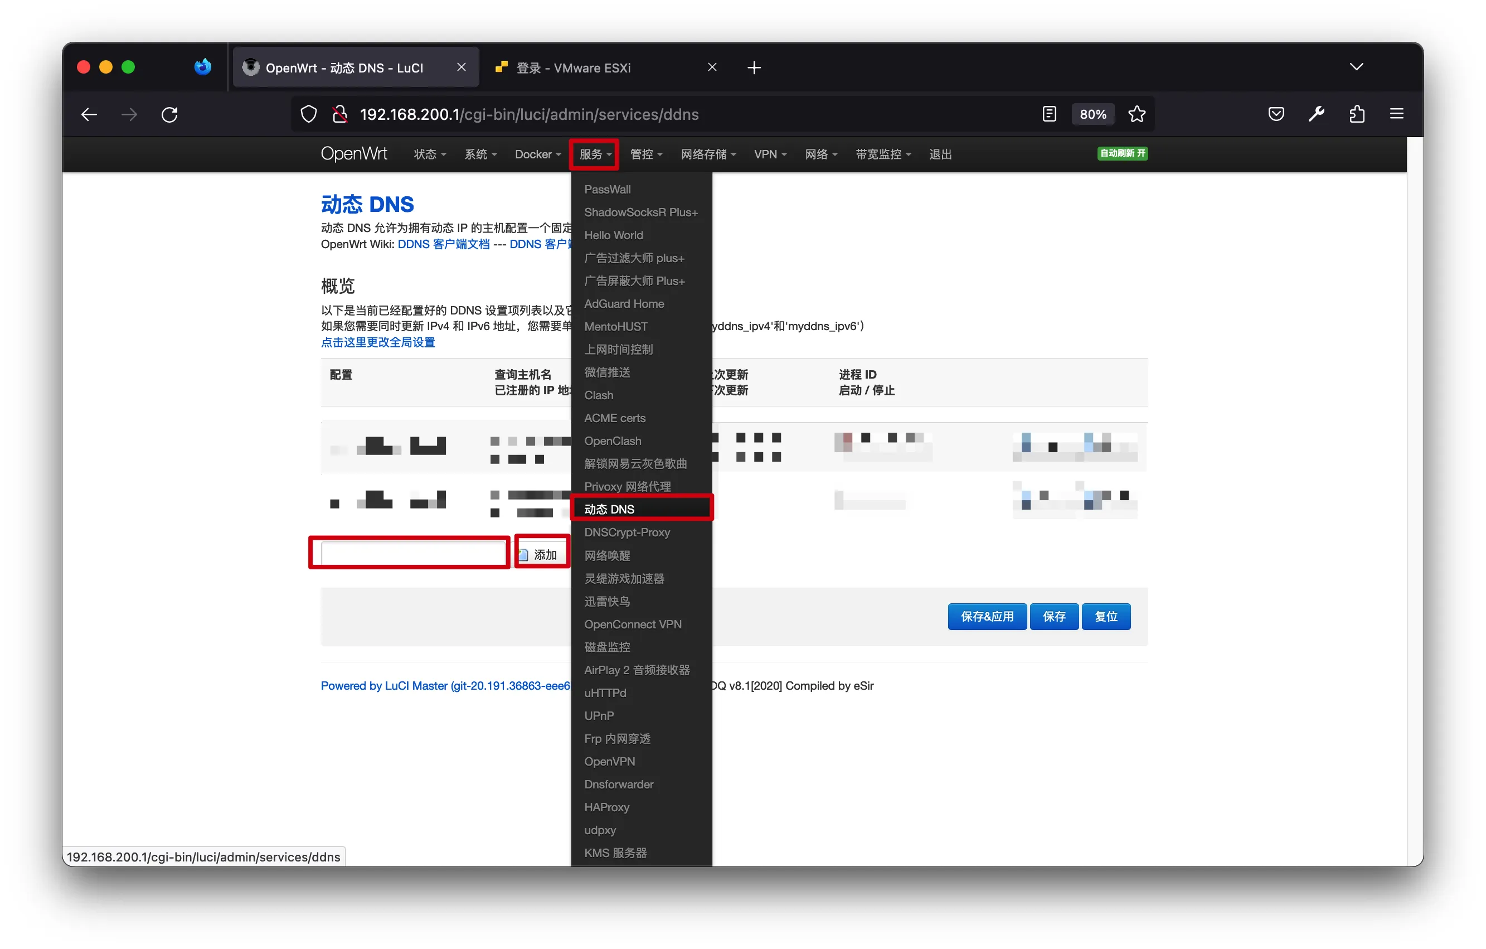Open the extensions puzzle icon
The height and width of the screenshot is (949, 1486).
click(1357, 114)
